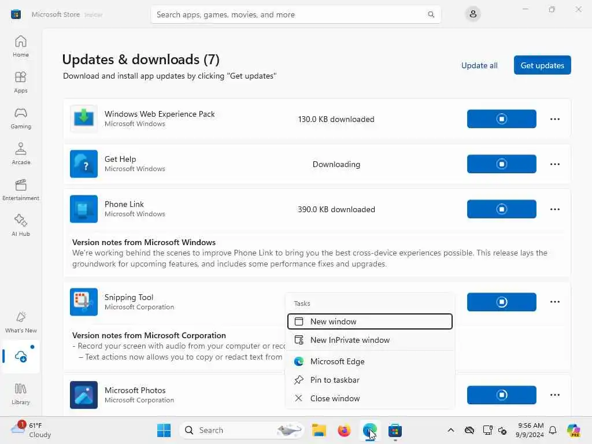Open the Windows Start menu
This screenshot has height=444, width=592.
tap(164, 430)
